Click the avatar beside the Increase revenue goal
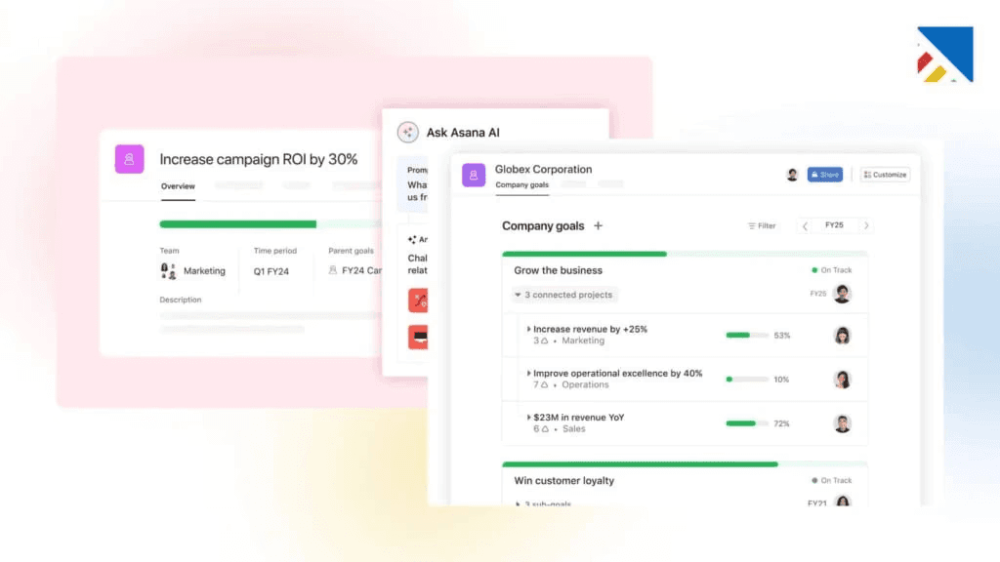This screenshot has width=1000, height=562. click(x=844, y=334)
